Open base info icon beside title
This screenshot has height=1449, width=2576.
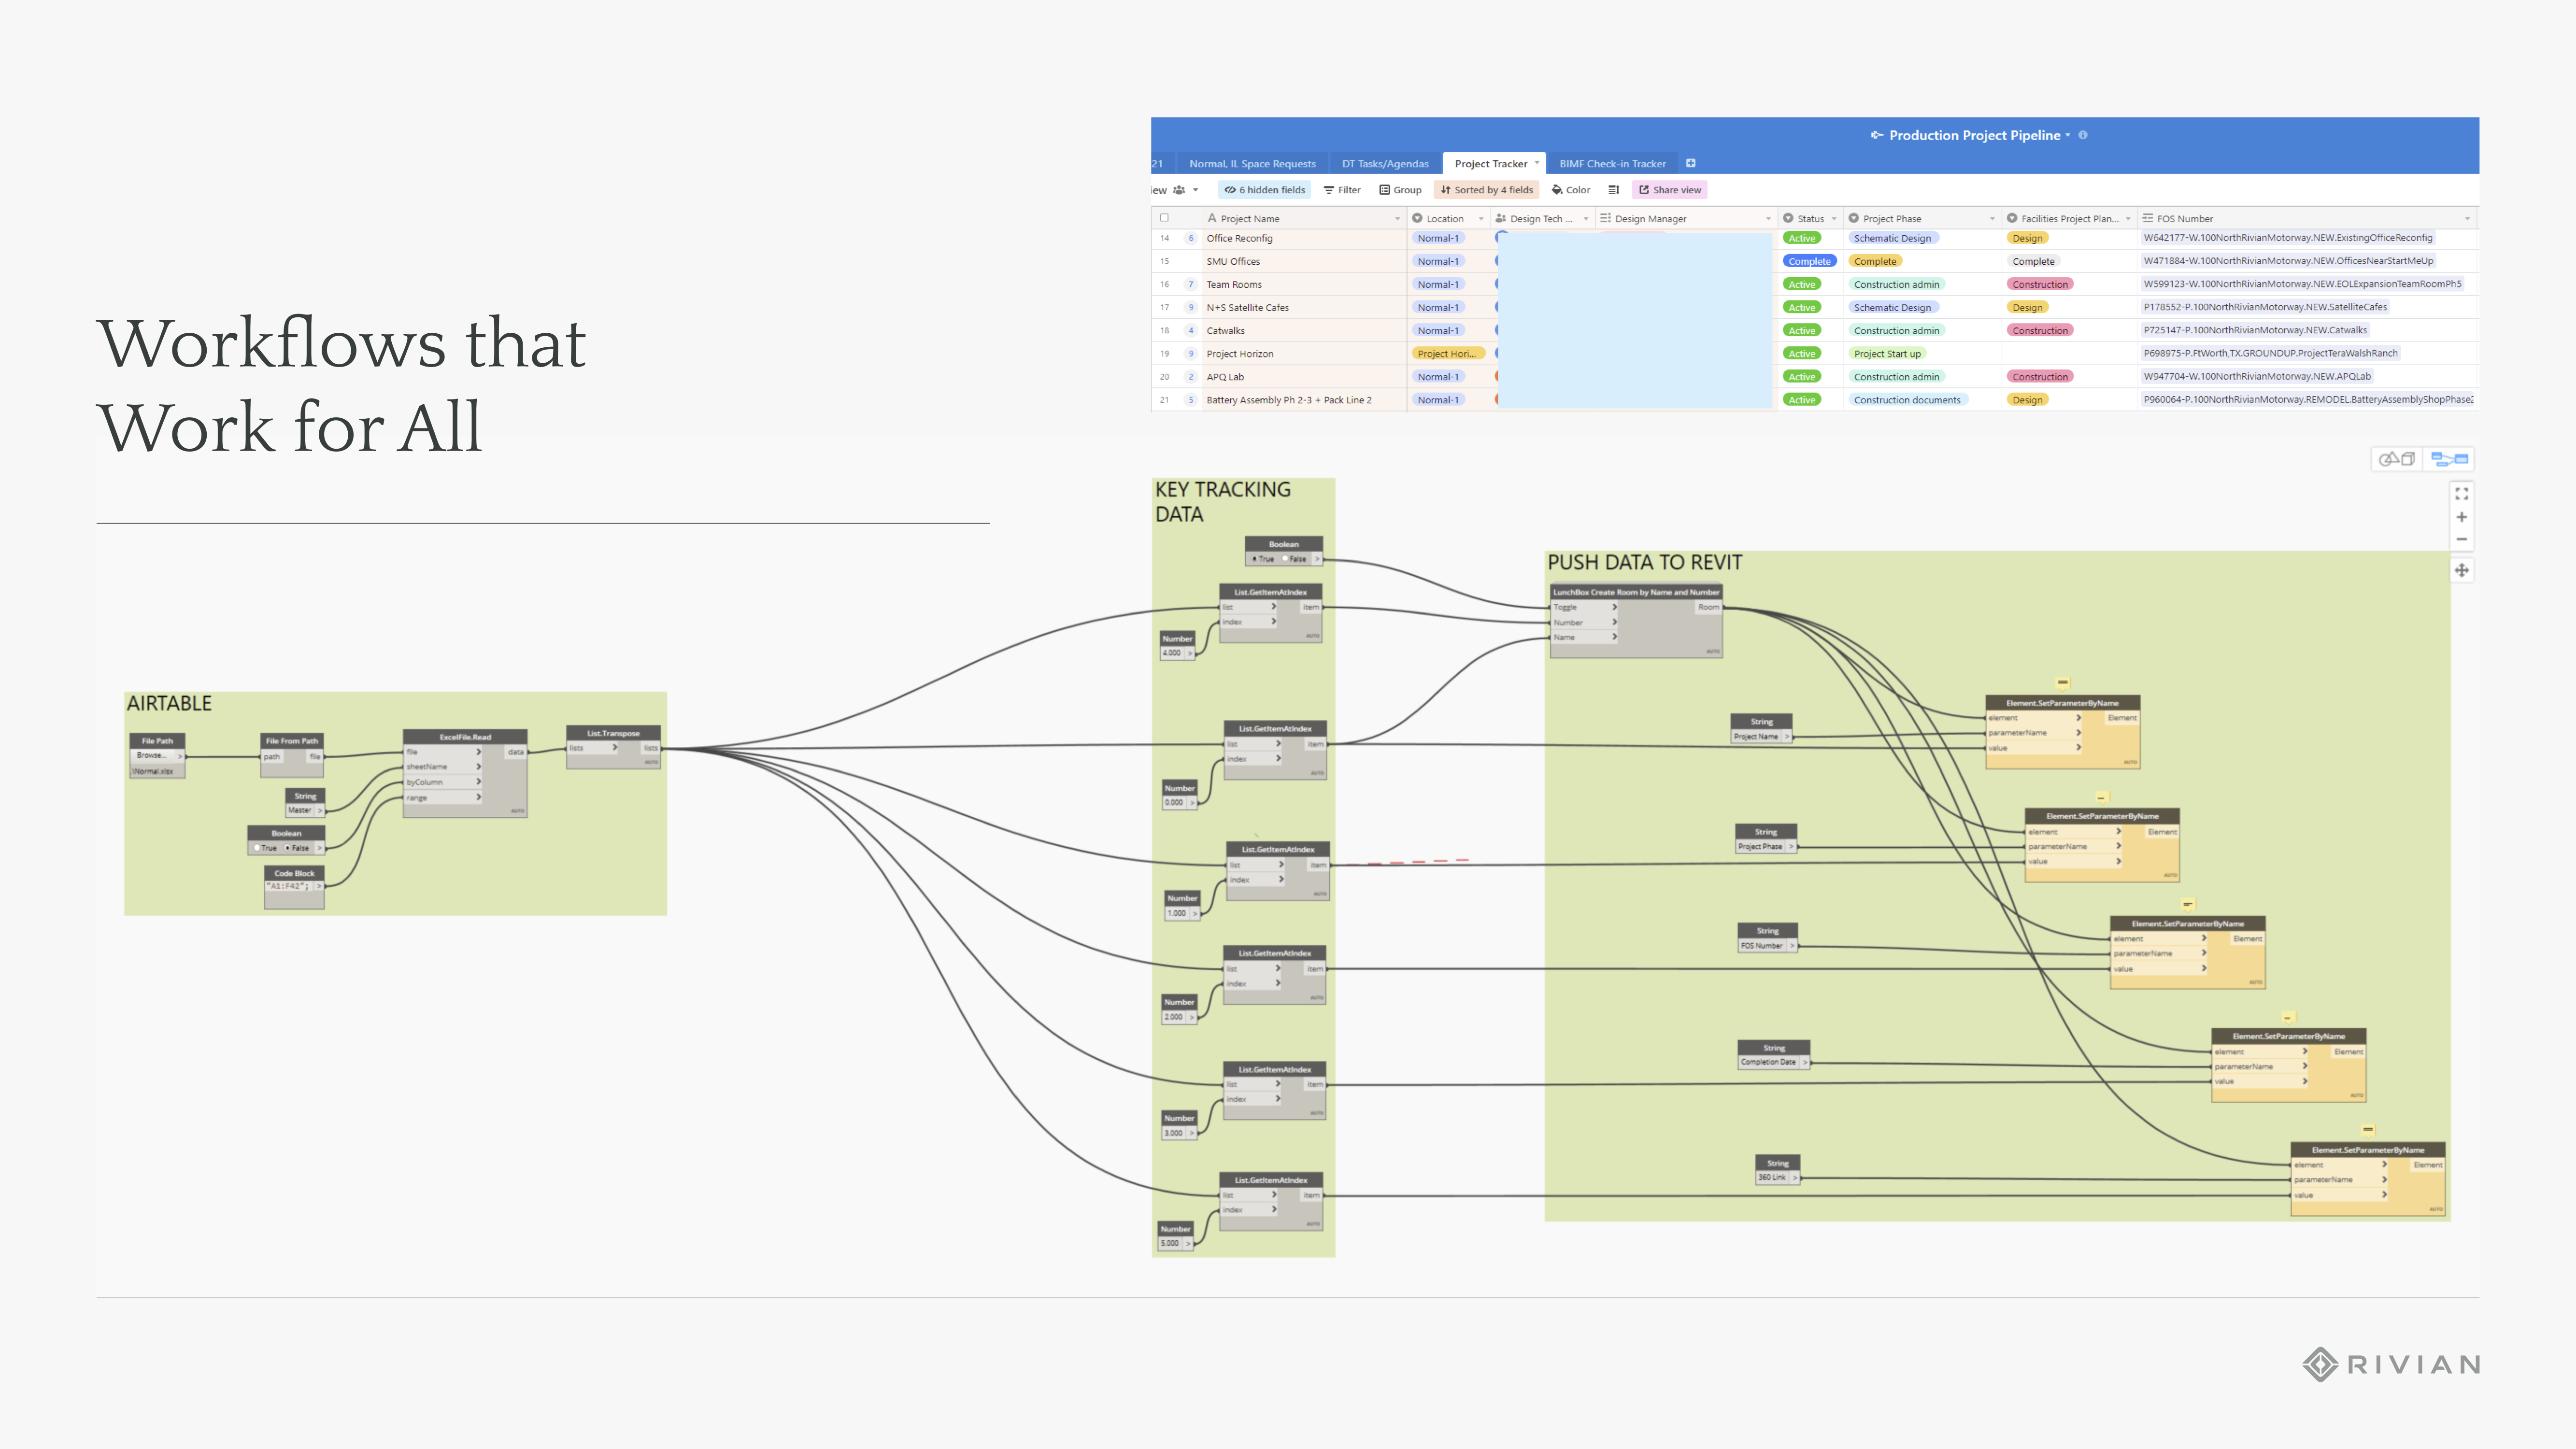point(2083,135)
